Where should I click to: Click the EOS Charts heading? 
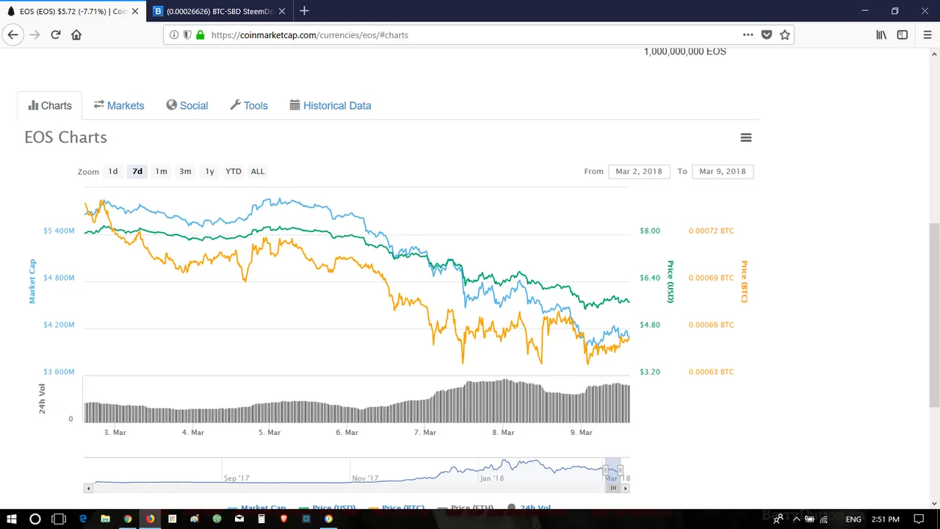coord(65,137)
